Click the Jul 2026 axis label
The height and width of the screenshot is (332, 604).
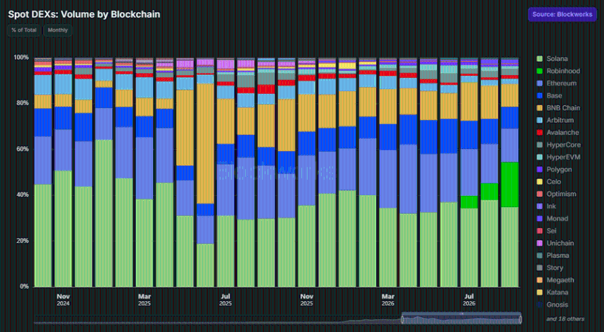pos(468,300)
